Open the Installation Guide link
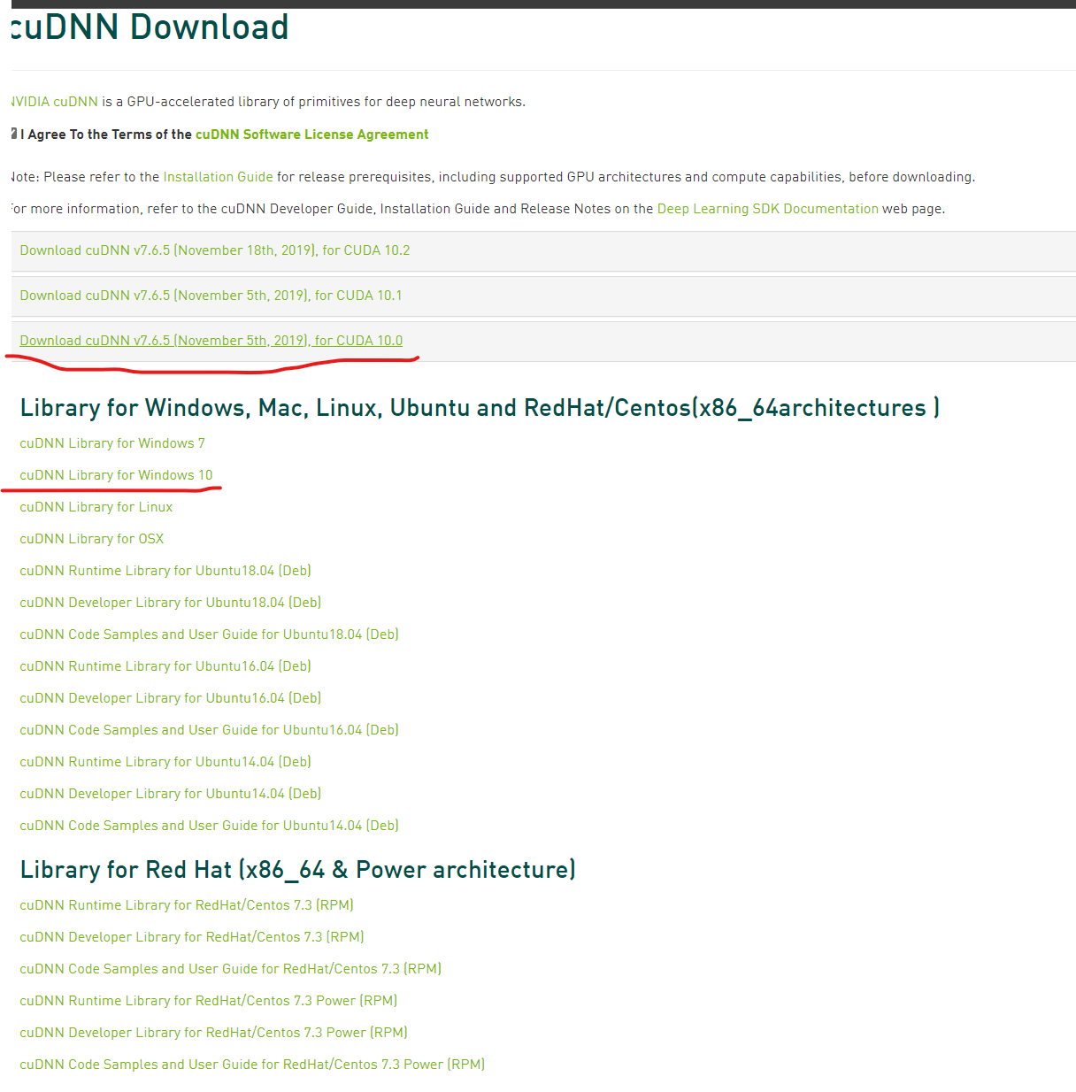 pos(219,177)
